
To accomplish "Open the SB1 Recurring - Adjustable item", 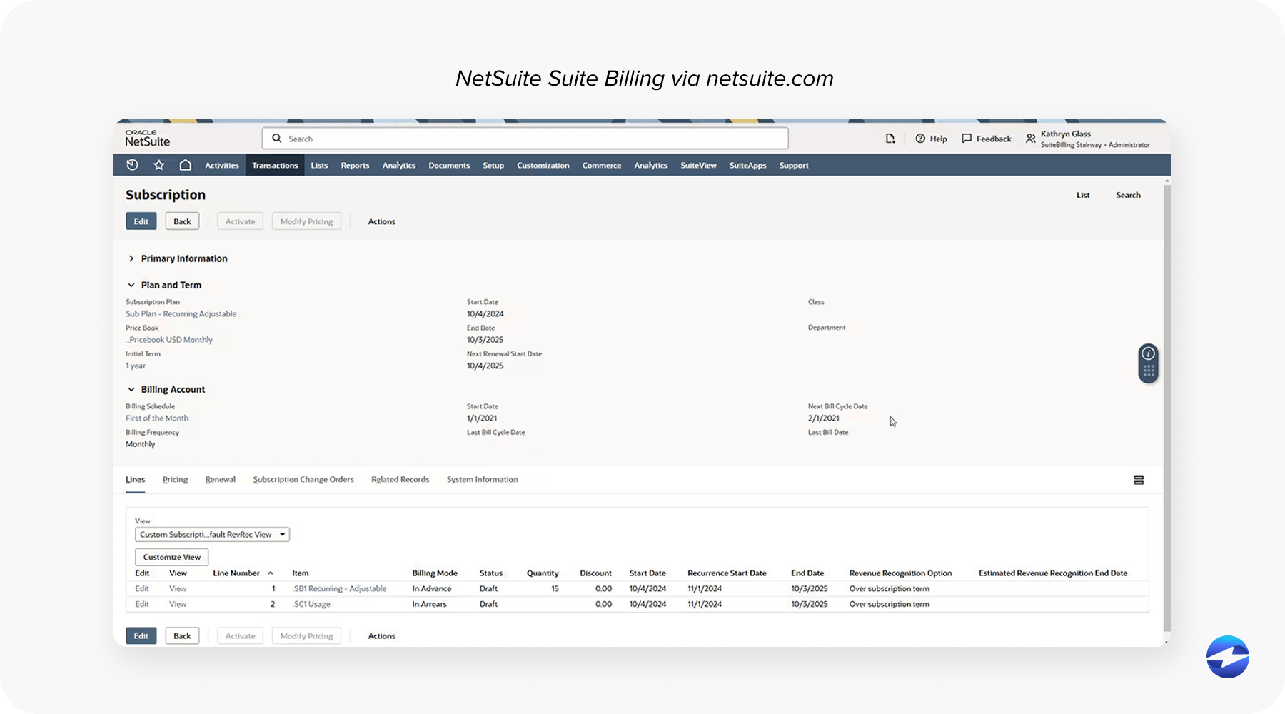I will coord(339,588).
